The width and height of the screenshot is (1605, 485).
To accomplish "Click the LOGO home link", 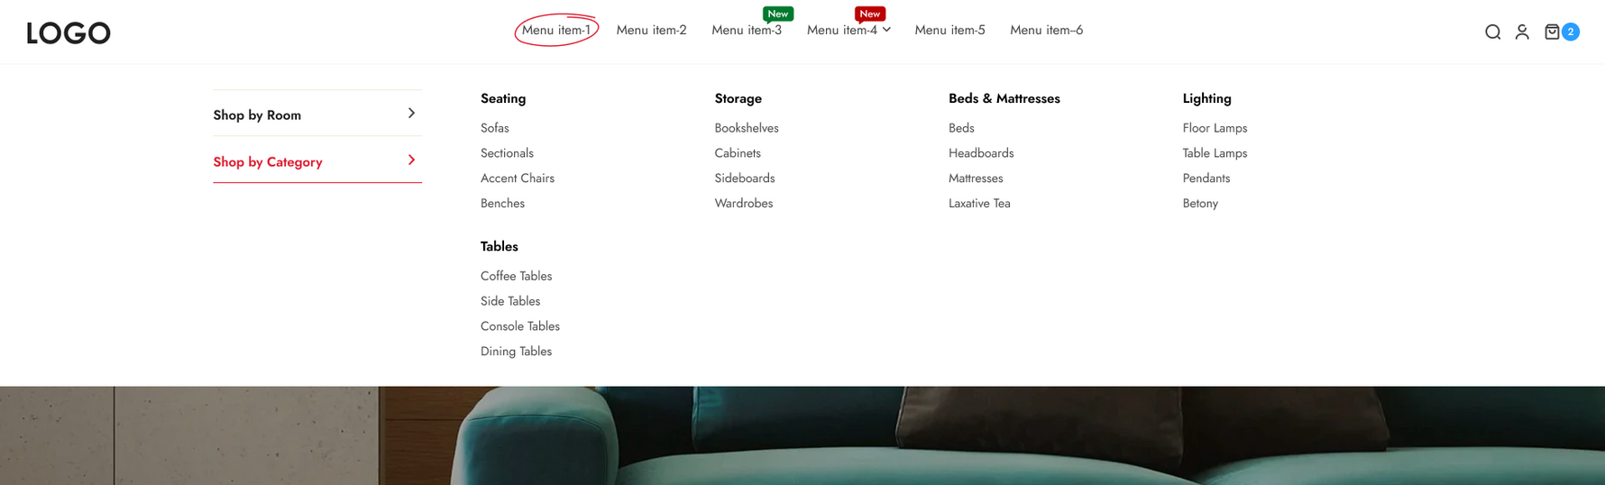I will [x=69, y=33].
